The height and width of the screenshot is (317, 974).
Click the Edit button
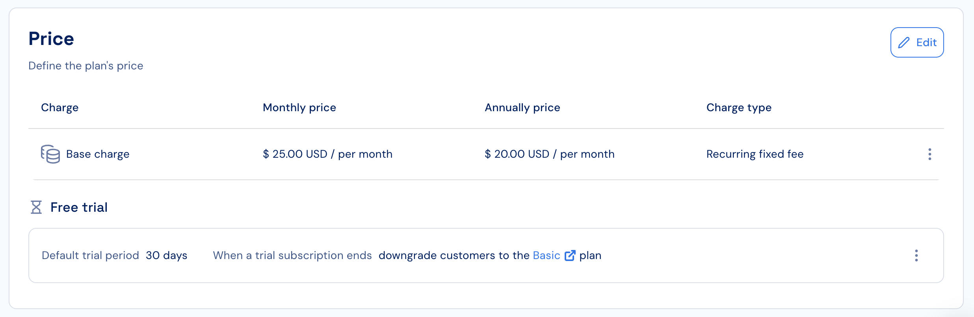pyautogui.click(x=917, y=42)
